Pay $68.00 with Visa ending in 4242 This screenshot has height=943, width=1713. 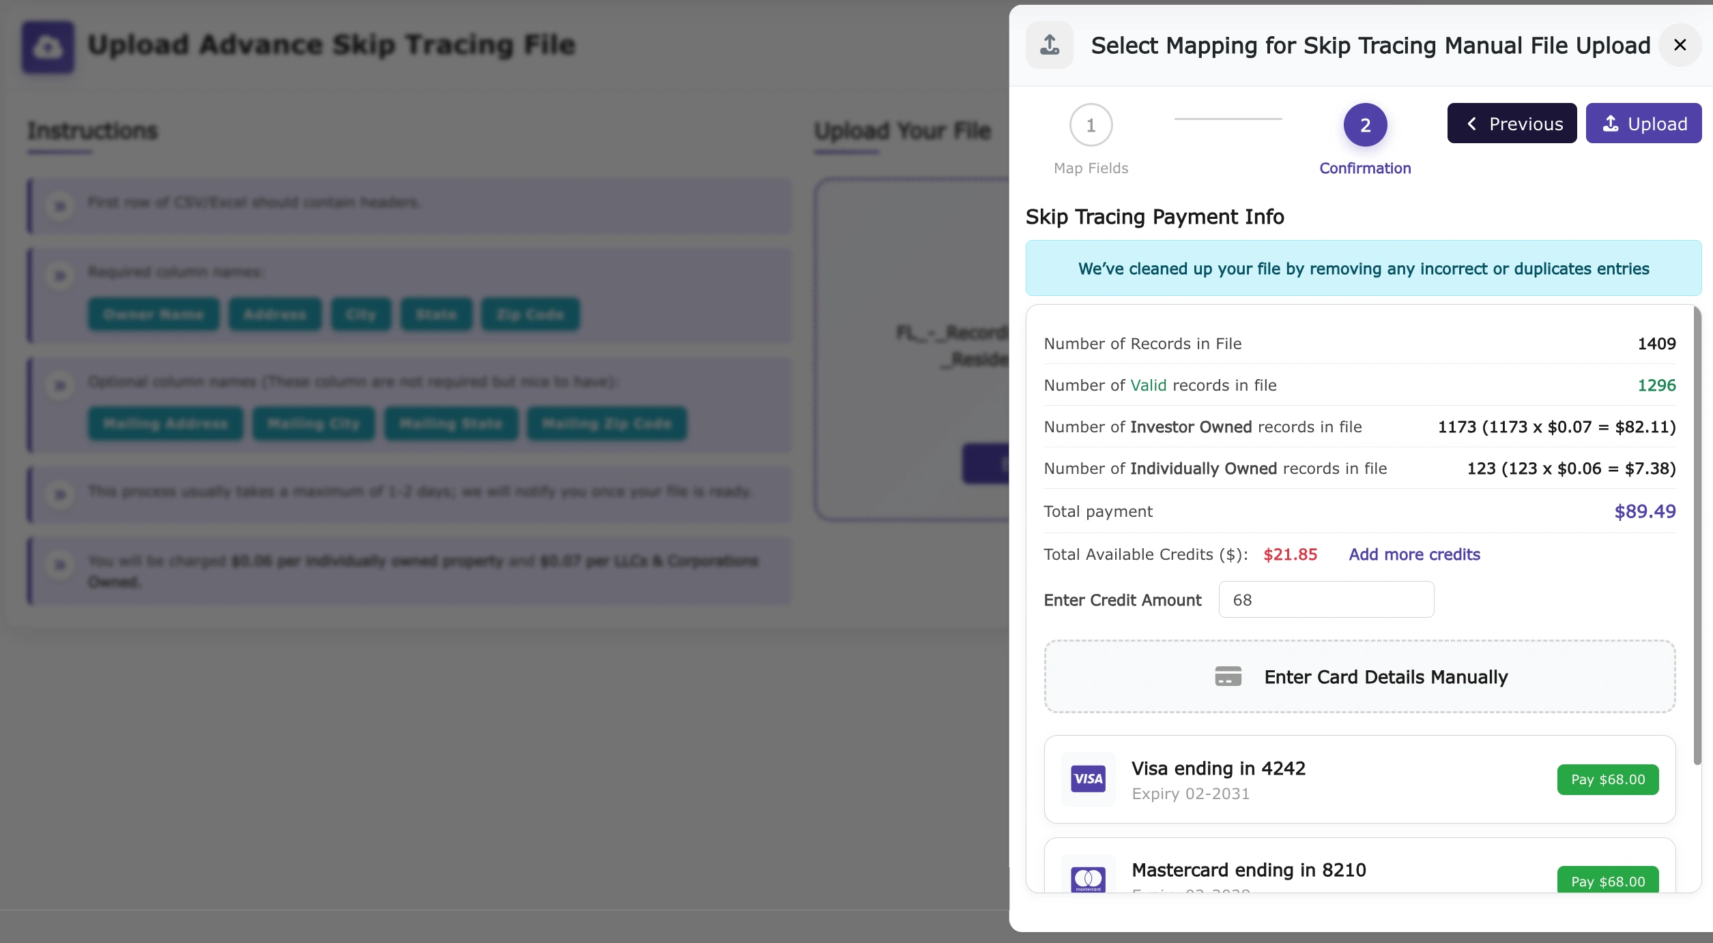click(1607, 779)
